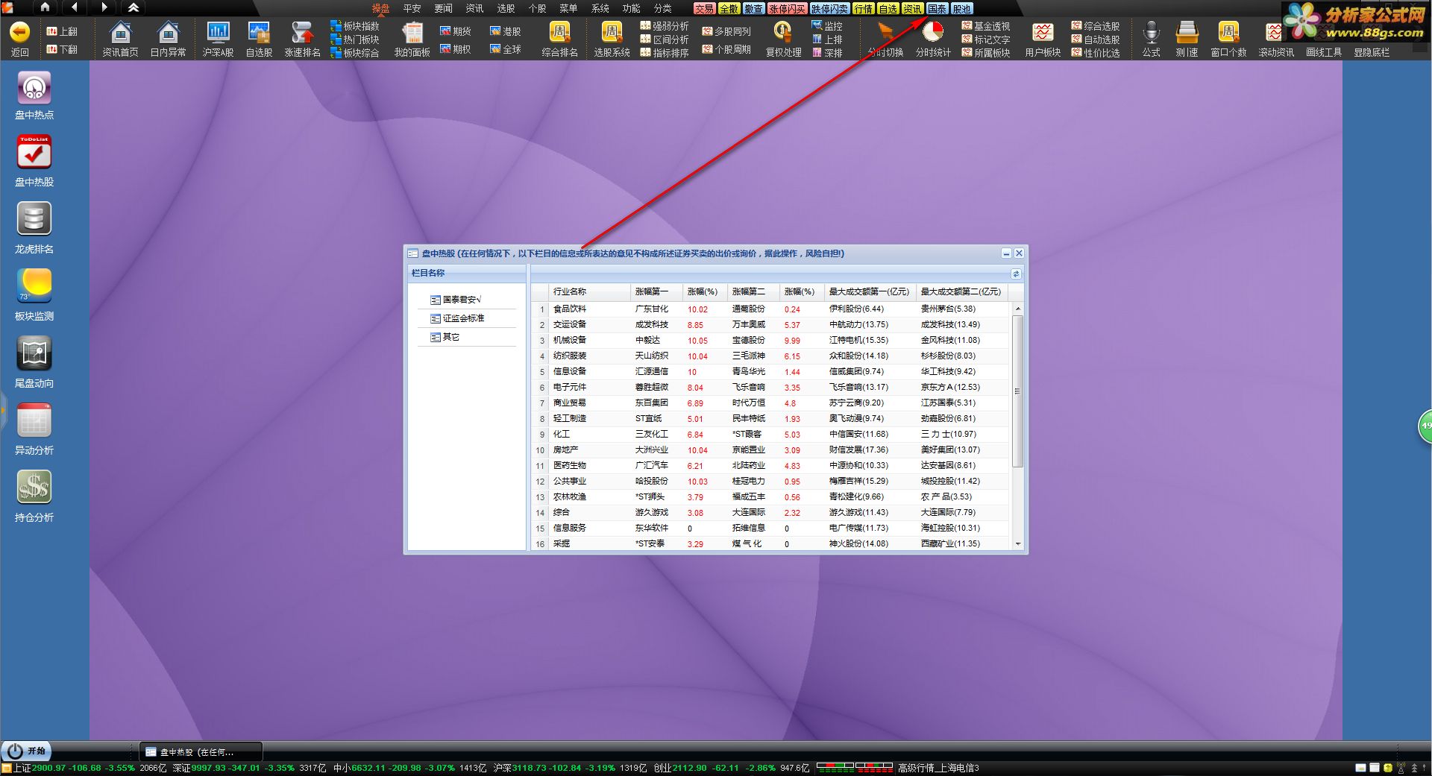
Task: Click the next arrow in title bar
Action: 104,7
